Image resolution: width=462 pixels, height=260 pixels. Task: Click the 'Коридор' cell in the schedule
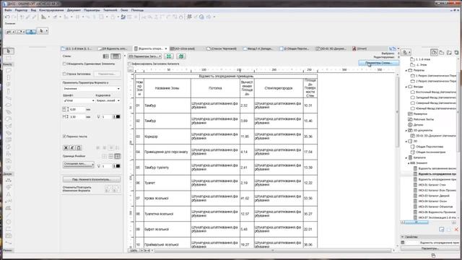click(x=167, y=136)
